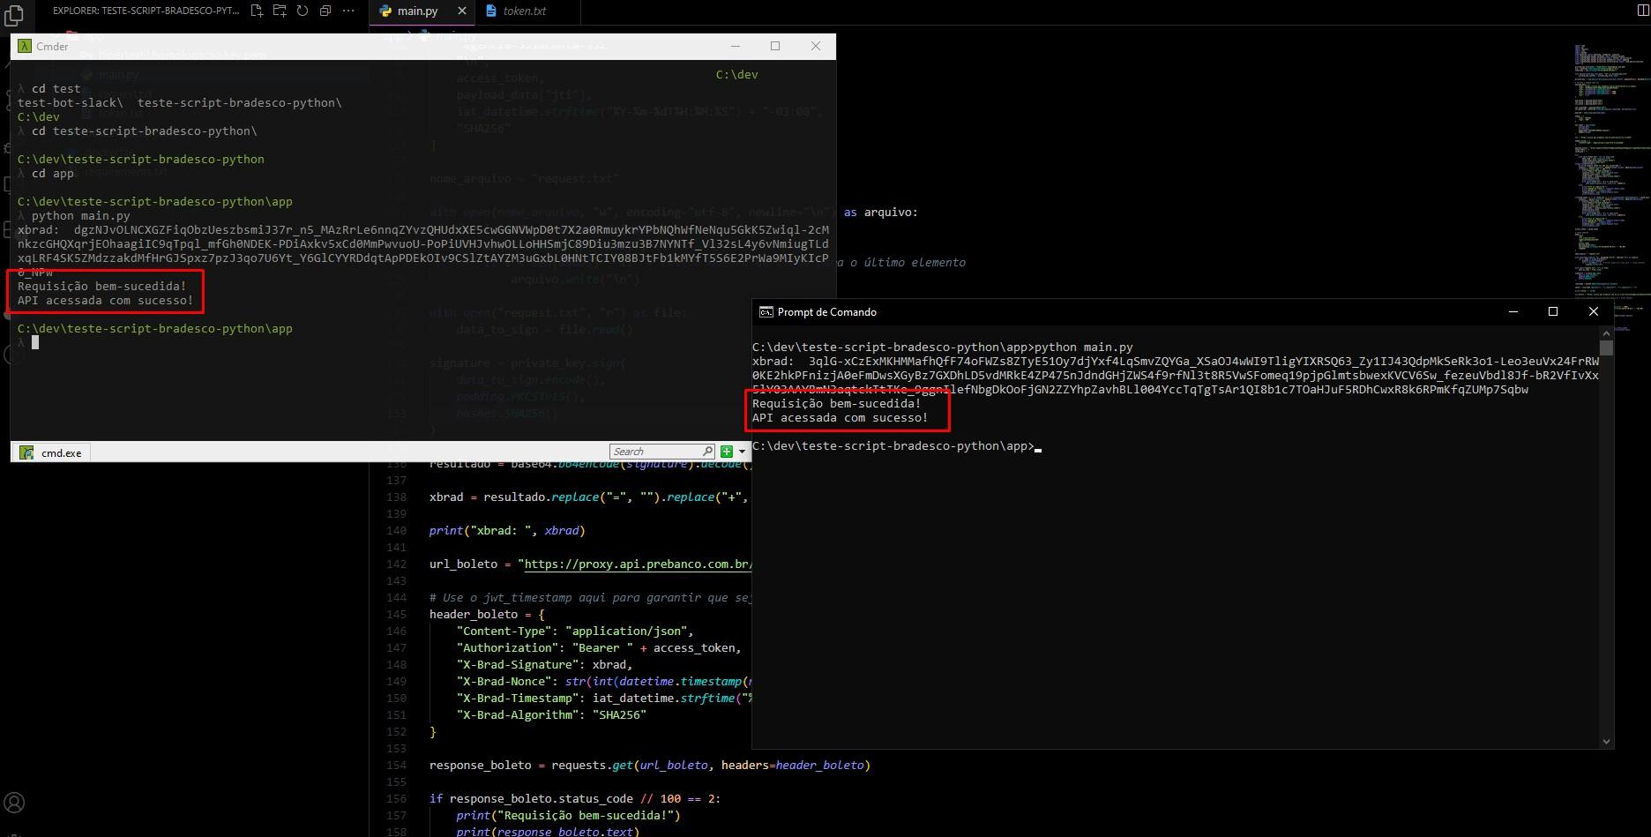Click the 'as arquivo:' text in editor
The image size is (1651, 837).
click(x=881, y=213)
